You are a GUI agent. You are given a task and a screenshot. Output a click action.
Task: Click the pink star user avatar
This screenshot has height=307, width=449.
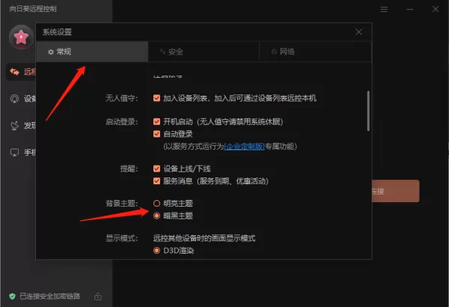21,37
